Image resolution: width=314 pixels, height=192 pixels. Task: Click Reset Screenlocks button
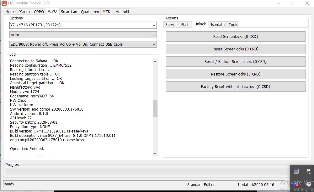coord(235,49)
